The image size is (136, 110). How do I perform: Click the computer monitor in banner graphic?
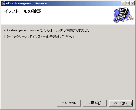pos(124,11)
